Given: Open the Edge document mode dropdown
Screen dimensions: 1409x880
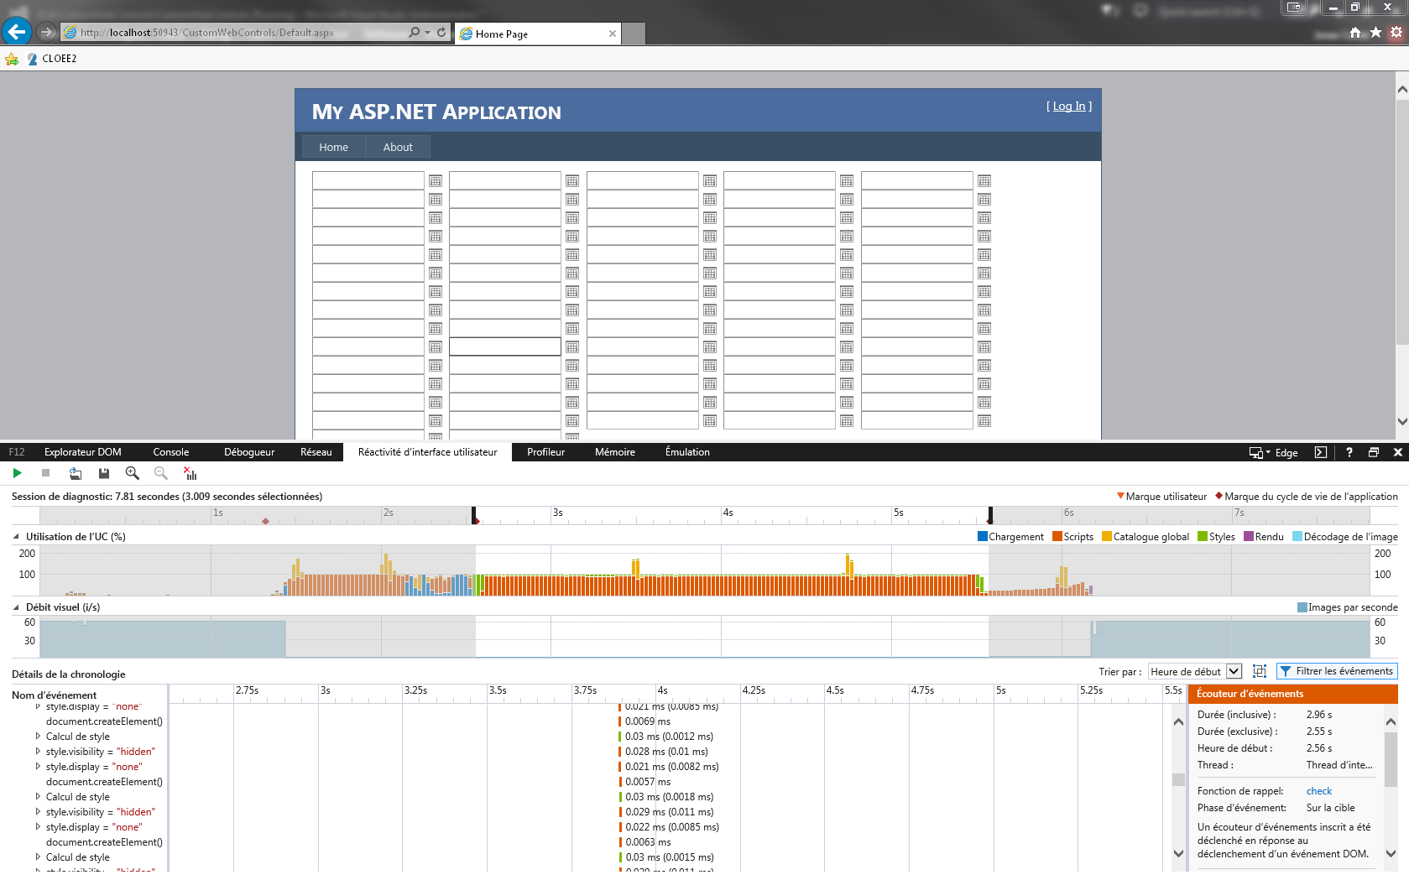Looking at the screenshot, I should [1274, 452].
